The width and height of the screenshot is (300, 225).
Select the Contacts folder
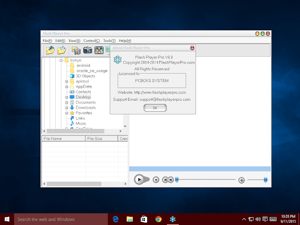(x=83, y=92)
